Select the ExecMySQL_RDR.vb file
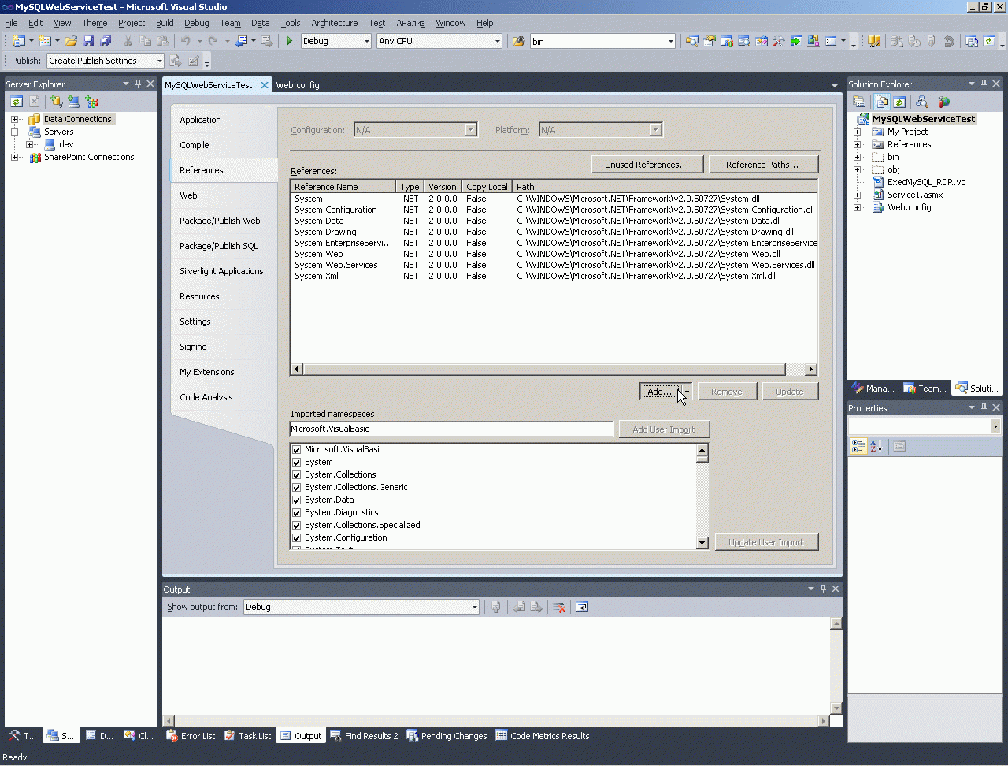 click(926, 182)
